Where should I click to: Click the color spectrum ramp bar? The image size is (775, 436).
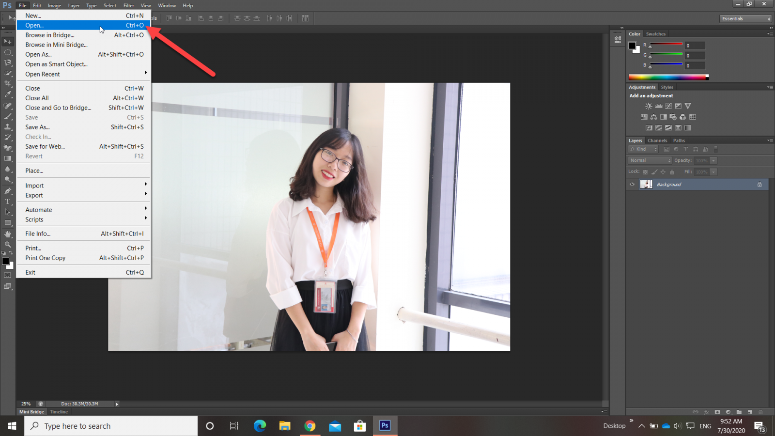pos(668,77)
